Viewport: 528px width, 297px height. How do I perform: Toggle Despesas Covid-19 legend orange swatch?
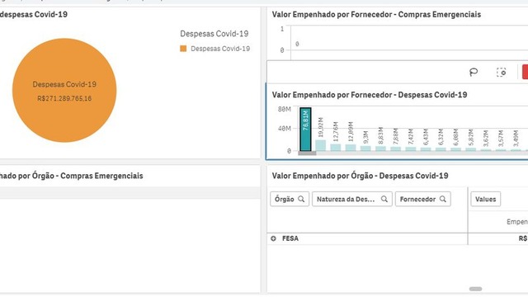183,49
